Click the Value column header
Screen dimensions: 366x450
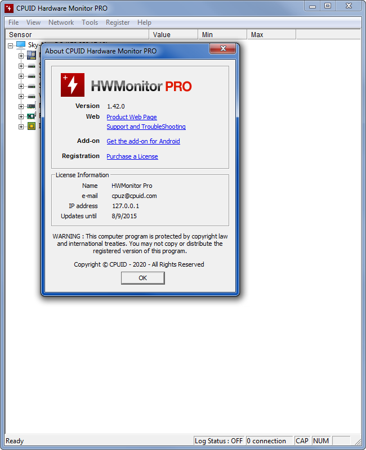pyautogui.click(x=173, y=34)
